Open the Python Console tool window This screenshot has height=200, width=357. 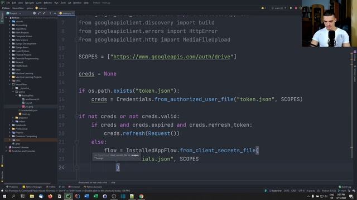pos(93,187)
